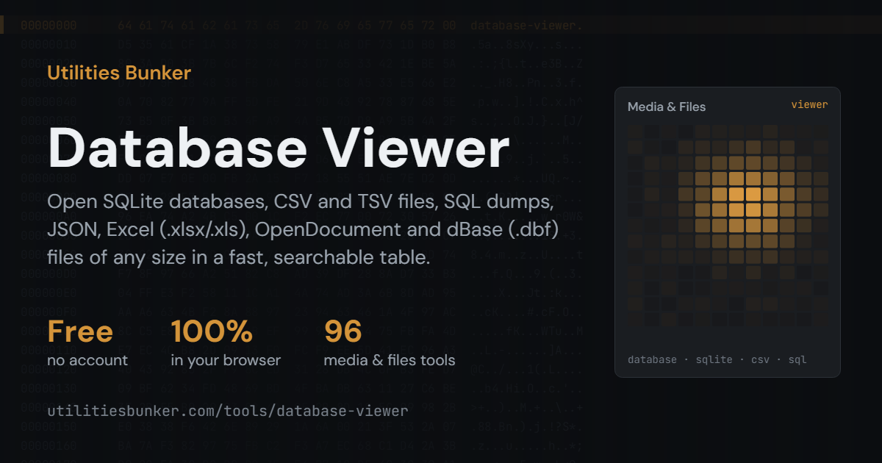Image resolution: width=882 pixels, height=463 pixels.
Task: Click the pixel grid thumbnail in card
Action: pyautogui.click(x=728, y=225)
